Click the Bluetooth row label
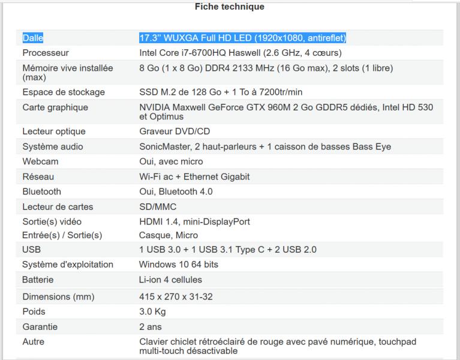 [x=41, y=191]
